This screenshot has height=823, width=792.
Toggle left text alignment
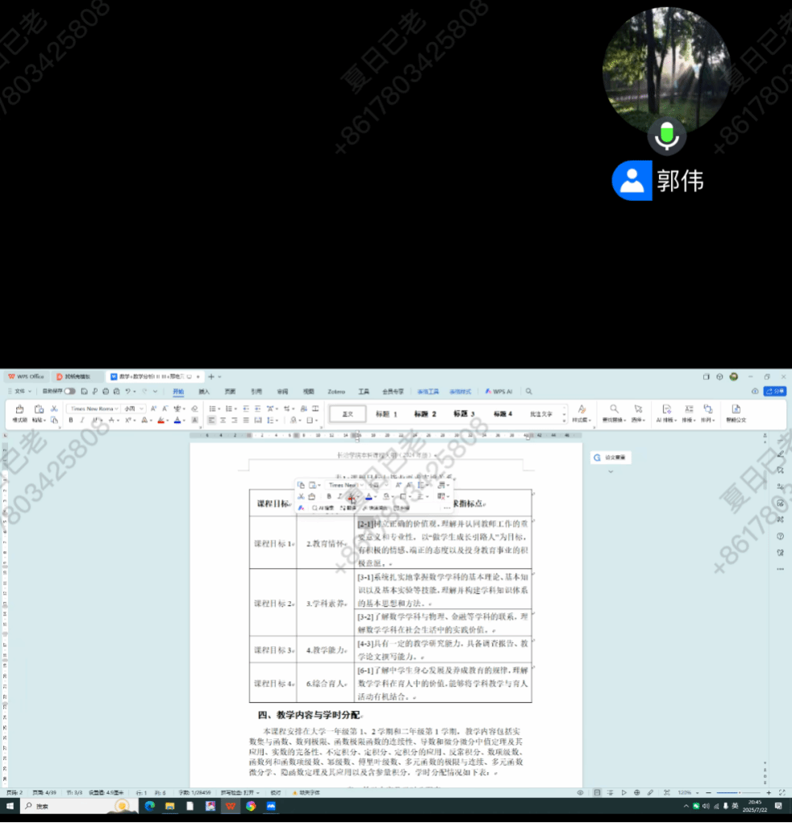pyautogui.click(x=211, y=420)
